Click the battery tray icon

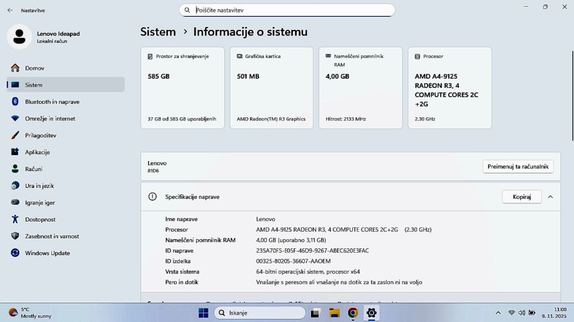pos(532,313)
